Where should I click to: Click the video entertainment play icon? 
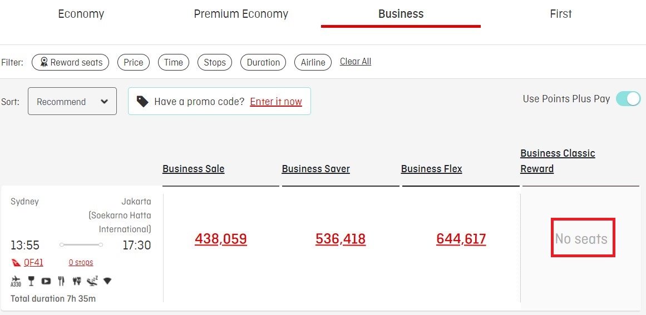click(46, 281)
